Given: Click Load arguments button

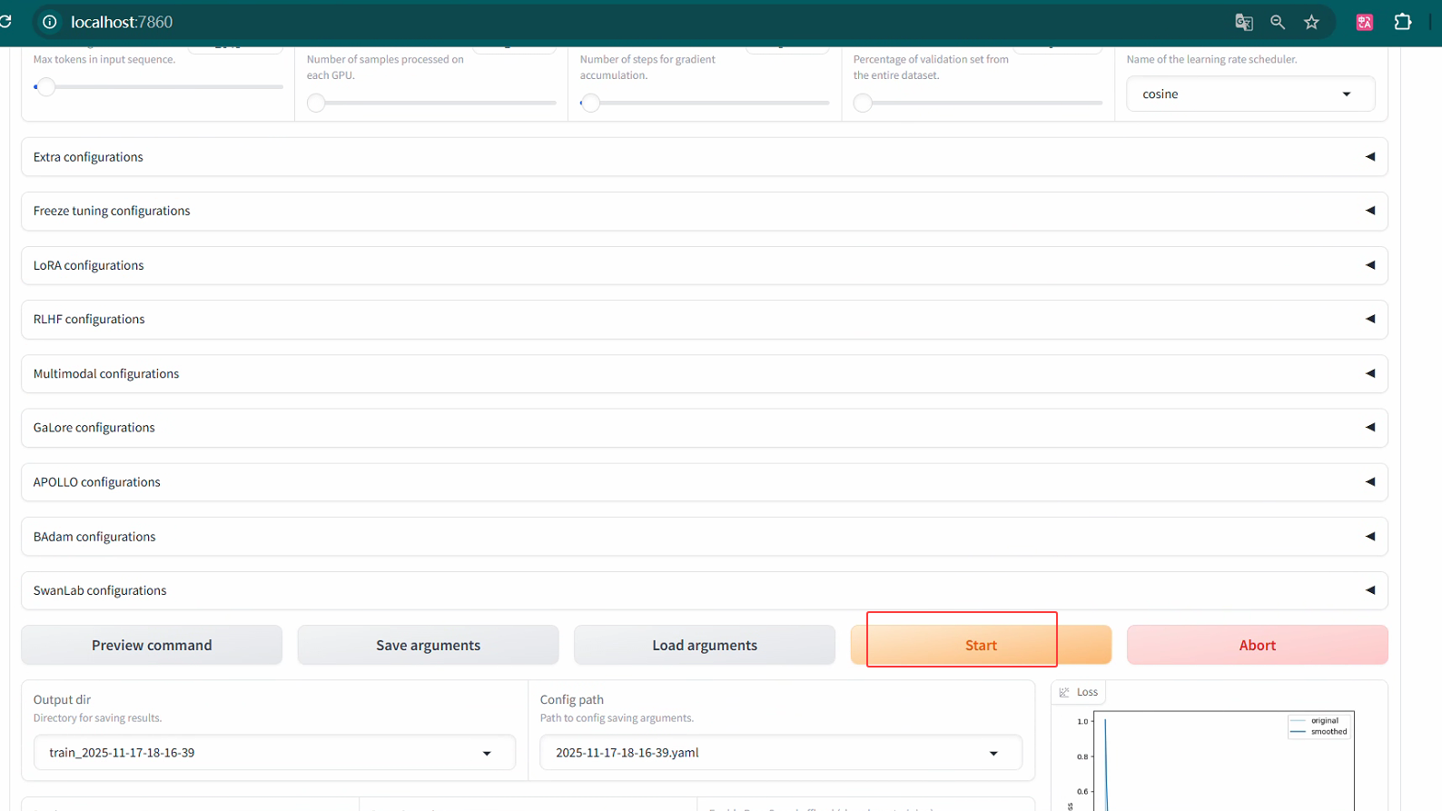Looking at the screenshot, I should tap(705, 645).
